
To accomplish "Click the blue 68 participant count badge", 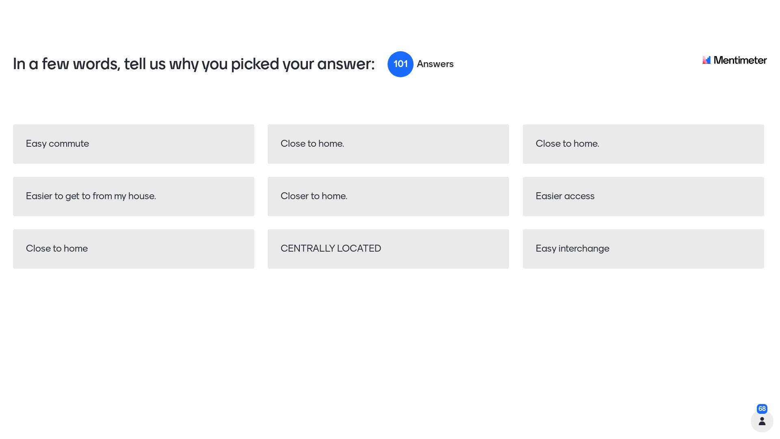I will [762, 409].
